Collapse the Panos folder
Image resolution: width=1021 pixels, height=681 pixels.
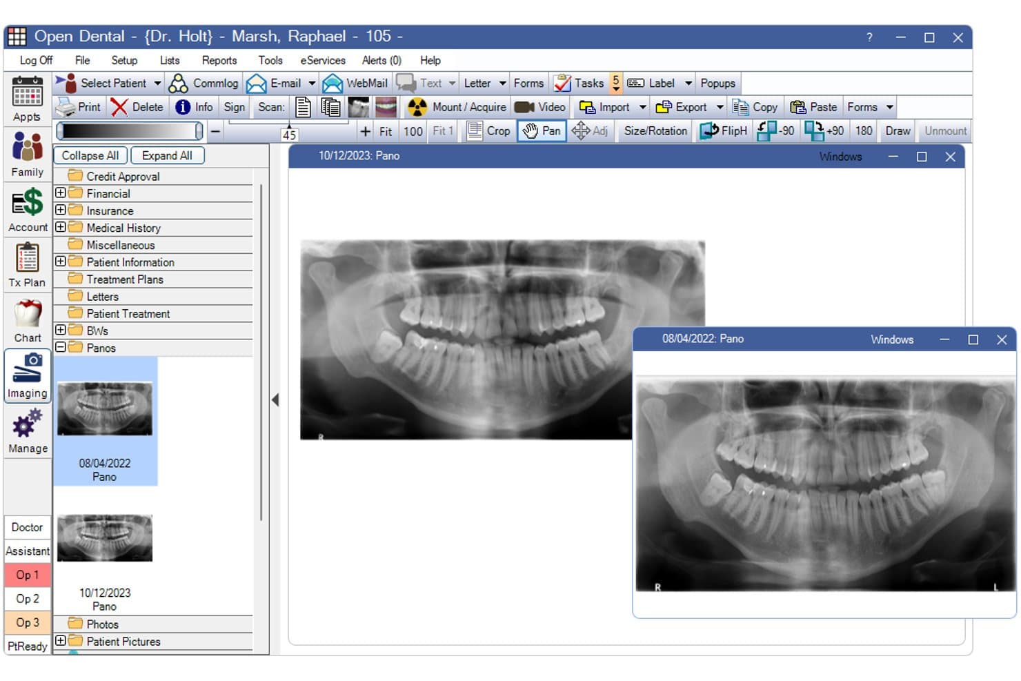tap(61, 347)
